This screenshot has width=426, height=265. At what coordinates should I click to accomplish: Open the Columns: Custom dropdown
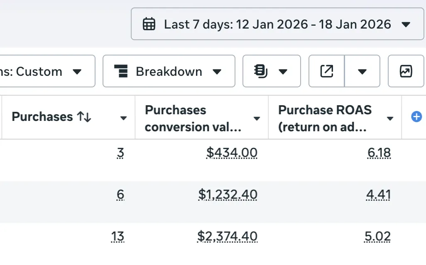47,71
